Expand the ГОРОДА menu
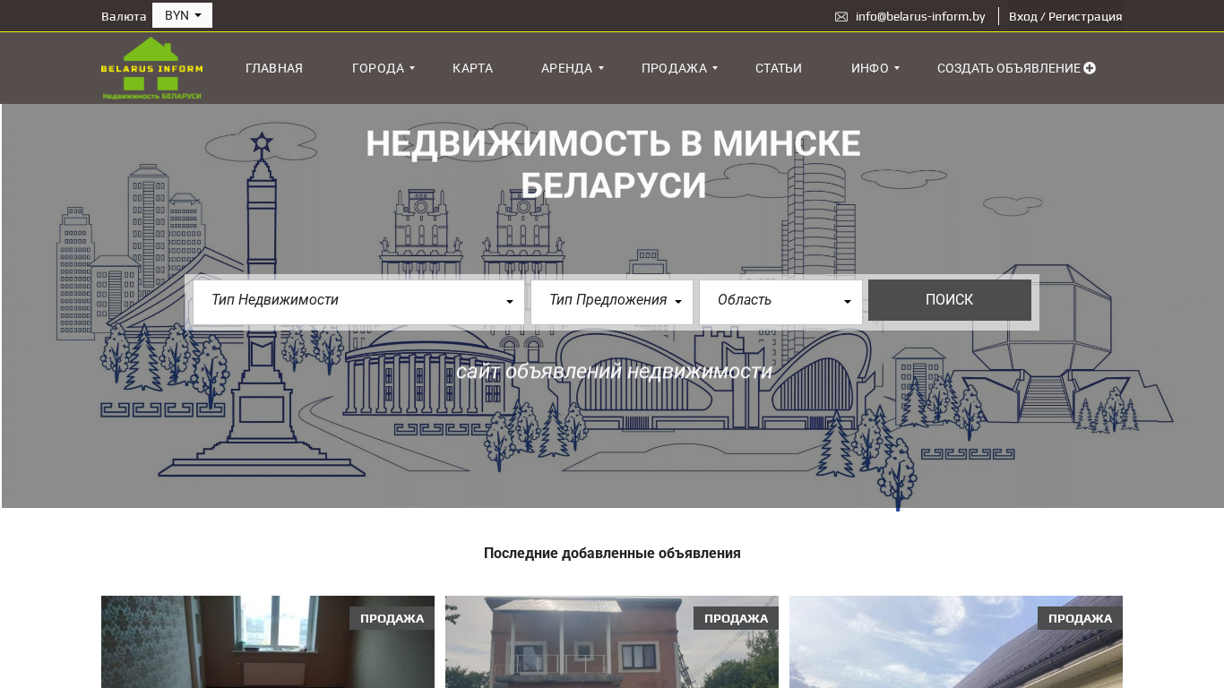This screenshot has height=688, width=1224. [x=383, y=68]
